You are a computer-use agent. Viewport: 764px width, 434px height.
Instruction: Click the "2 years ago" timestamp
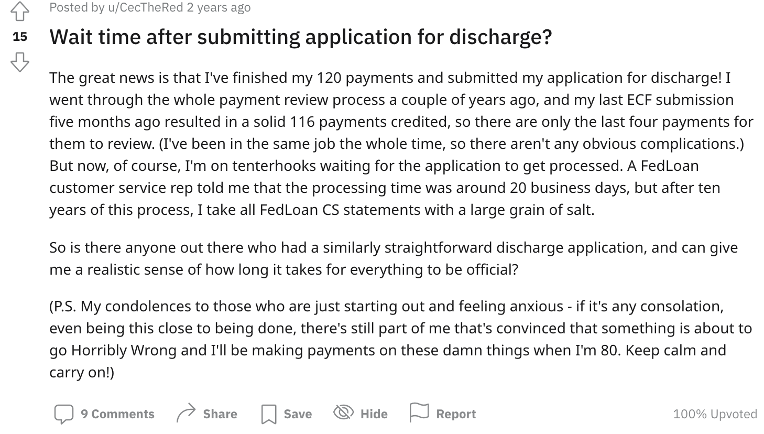coord(219,7)
